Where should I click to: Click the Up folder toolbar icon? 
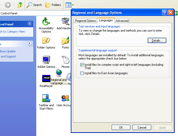[x=20, y=5]
